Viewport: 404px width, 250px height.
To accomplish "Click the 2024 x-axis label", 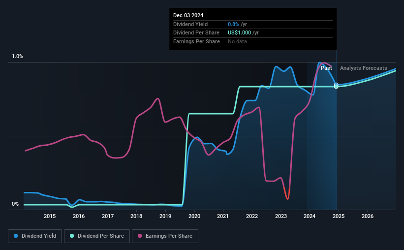I will (x=310, y=216).
